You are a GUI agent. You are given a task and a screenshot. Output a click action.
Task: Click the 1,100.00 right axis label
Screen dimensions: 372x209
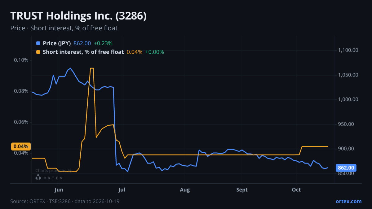pyautogui.click(x=348, y=50)
